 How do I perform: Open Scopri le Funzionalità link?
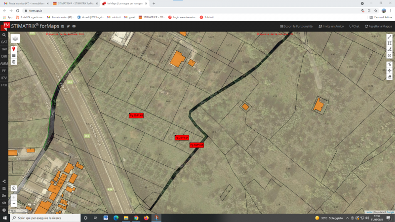(297, 26)
